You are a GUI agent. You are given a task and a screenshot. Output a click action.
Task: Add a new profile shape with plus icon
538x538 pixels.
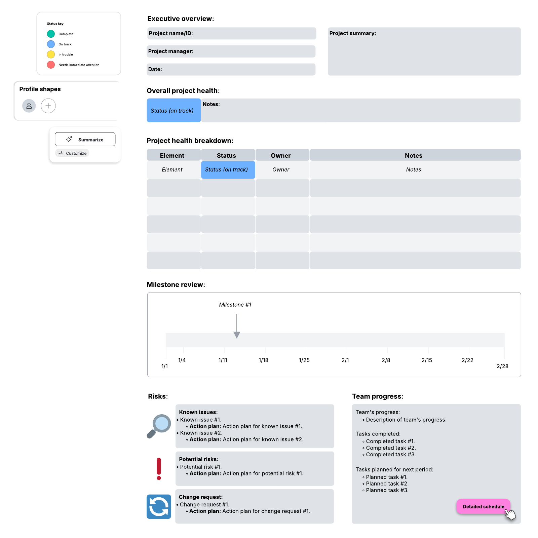point(48,106)
